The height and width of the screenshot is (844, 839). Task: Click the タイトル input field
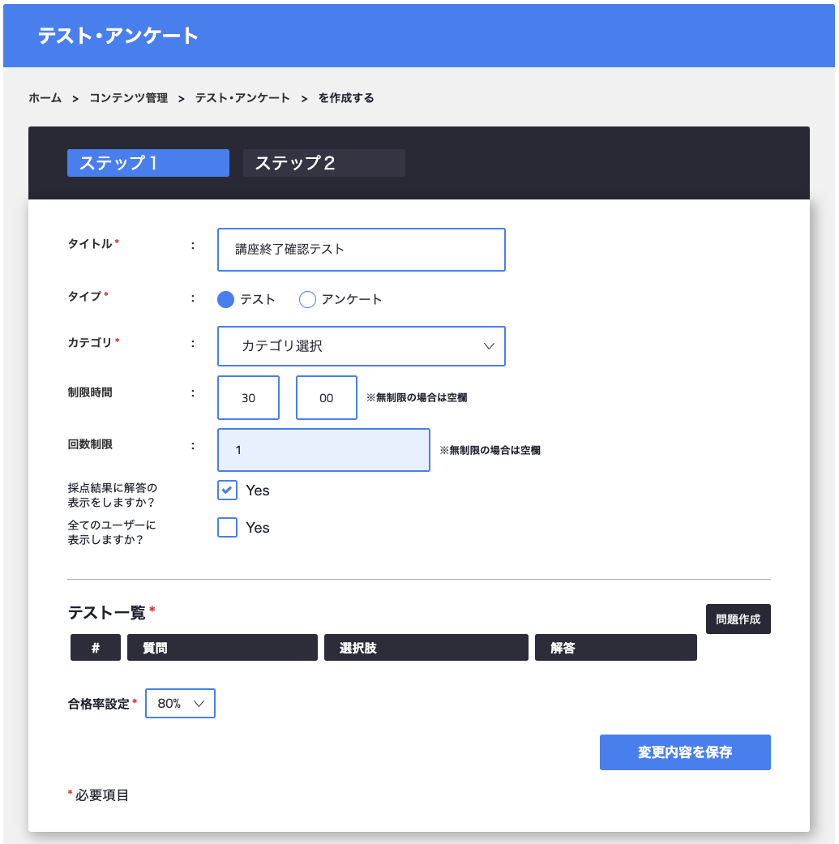(x=361, y=250)
